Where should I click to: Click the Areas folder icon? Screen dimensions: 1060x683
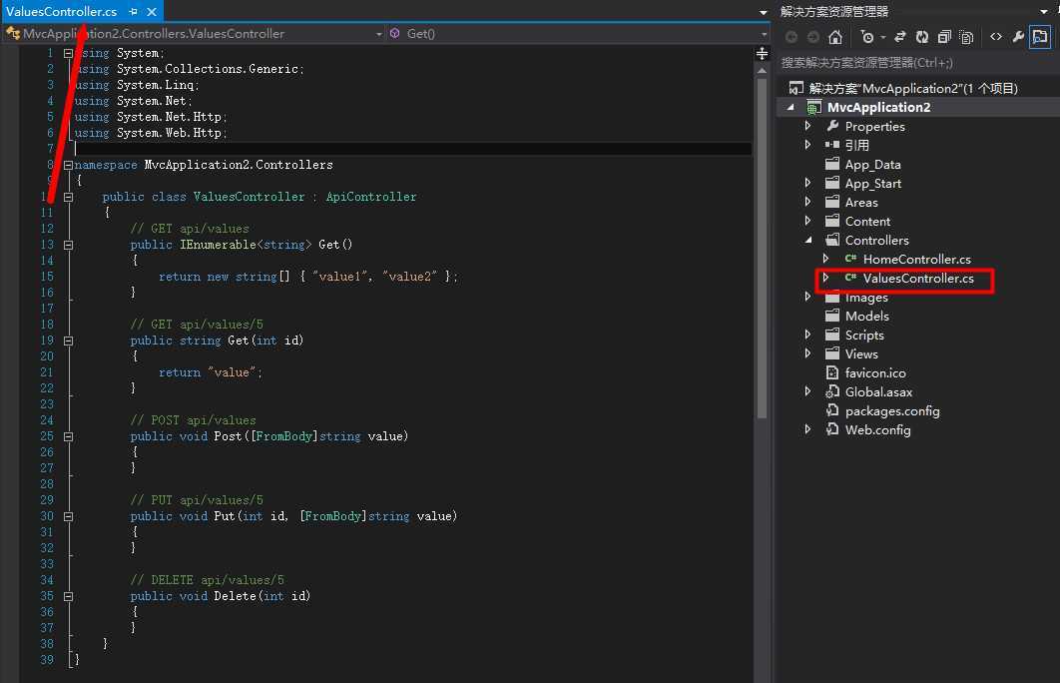(x=832, y=202)
